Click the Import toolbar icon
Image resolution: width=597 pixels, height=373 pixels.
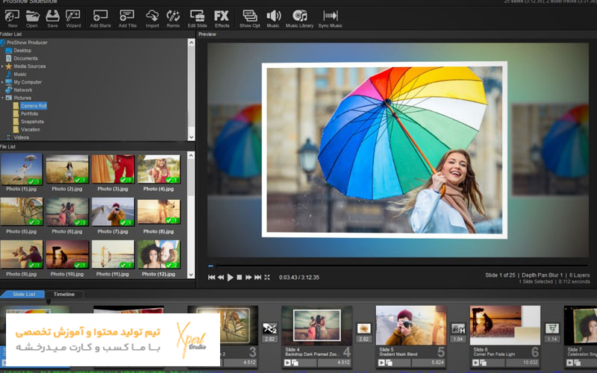pyautogui.click(x=152, y=18)
